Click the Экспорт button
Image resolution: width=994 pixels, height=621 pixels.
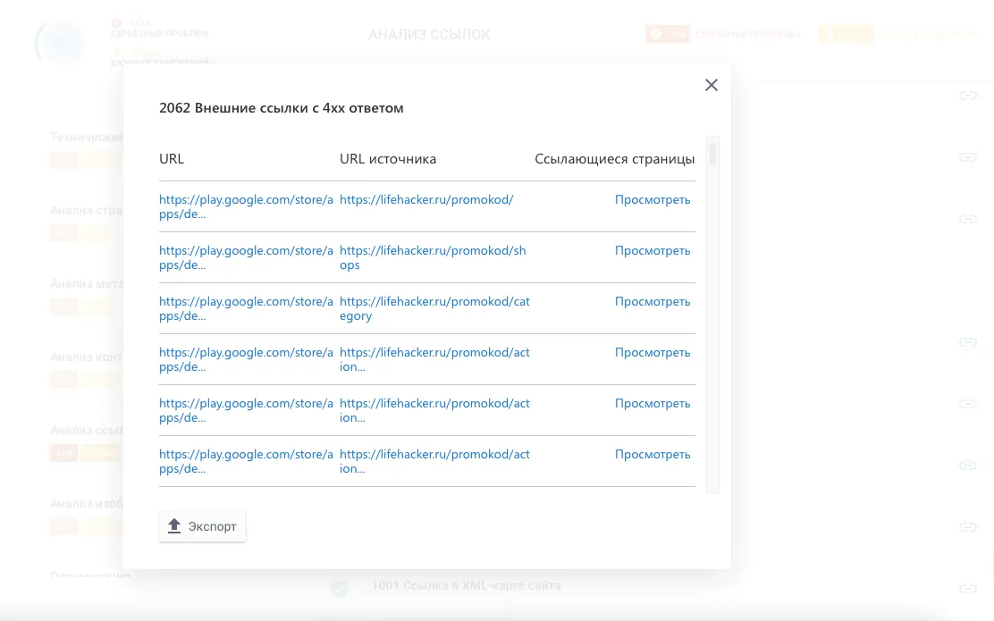pyautogui.click(x=202, y=526)
